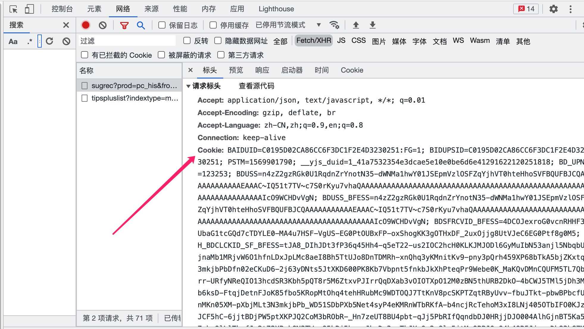Viewport: 584px width, 329px height.
Task: Click 查看源代码 link
Action: click(256, 86)
